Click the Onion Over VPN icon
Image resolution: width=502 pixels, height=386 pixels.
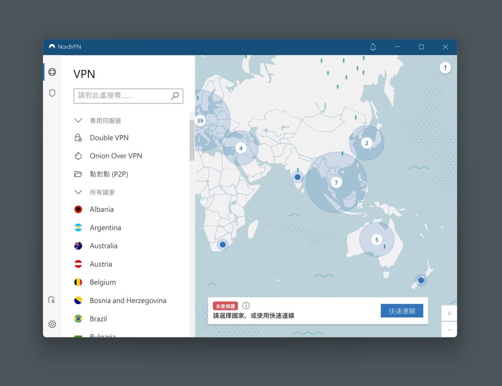tap(78, 156)
